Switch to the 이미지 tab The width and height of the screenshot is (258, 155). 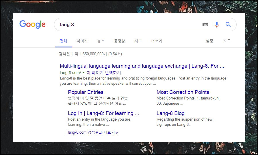click(x=82, y=41)
